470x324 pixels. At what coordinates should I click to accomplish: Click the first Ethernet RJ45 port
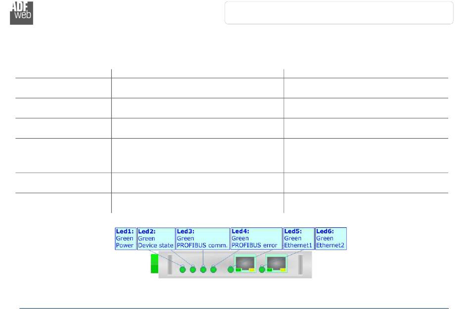pyautogui.click(x=245, y=264)
